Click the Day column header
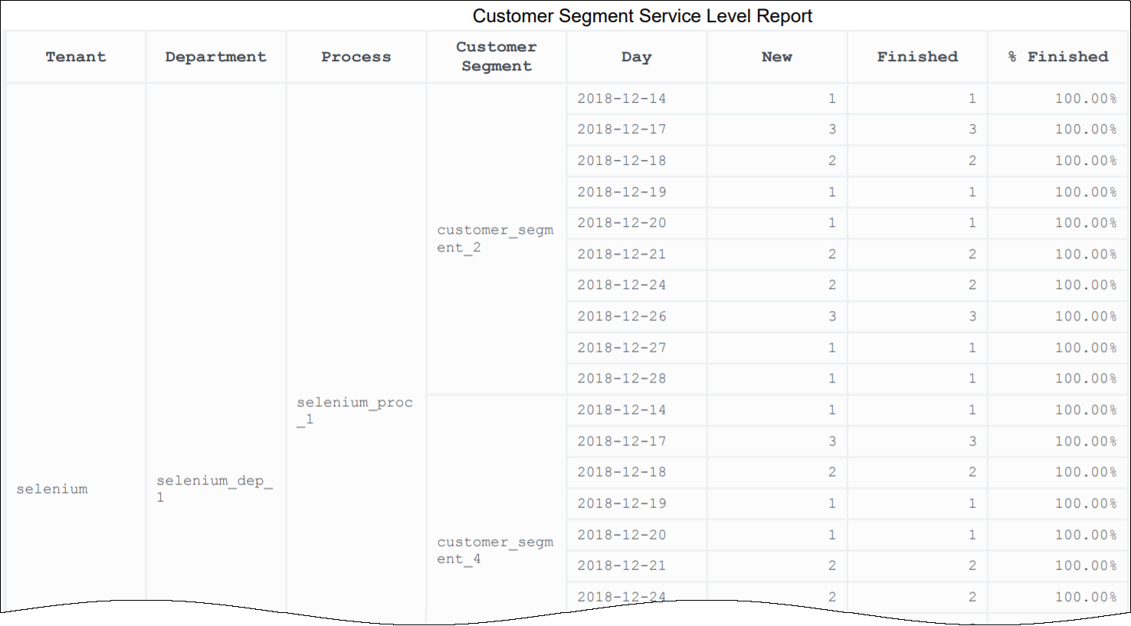Image resolution: width=1131 pixels, height=626 pixels. [x=636, y=57]
